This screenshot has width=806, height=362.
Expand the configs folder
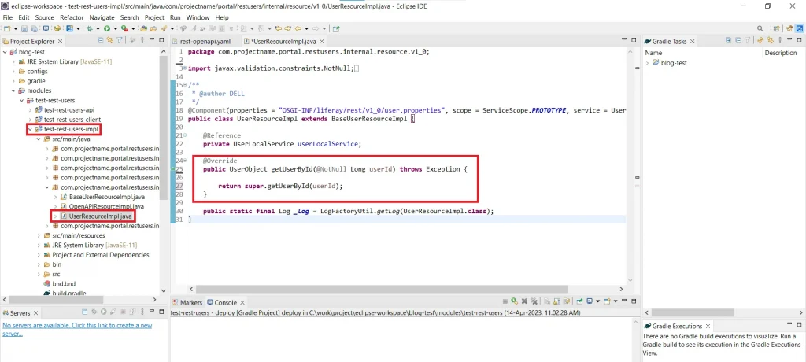tap(14, 72)
